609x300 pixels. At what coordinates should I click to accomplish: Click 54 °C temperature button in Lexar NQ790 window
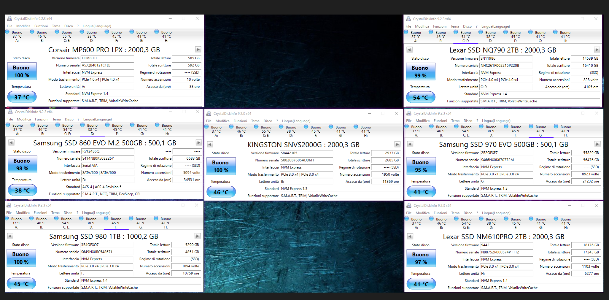[x=420, y=97]
